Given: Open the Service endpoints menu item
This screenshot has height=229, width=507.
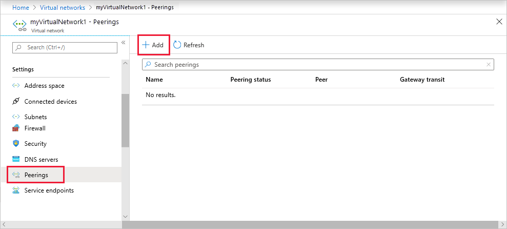Looking at the screenshot, I should [49, 190].
